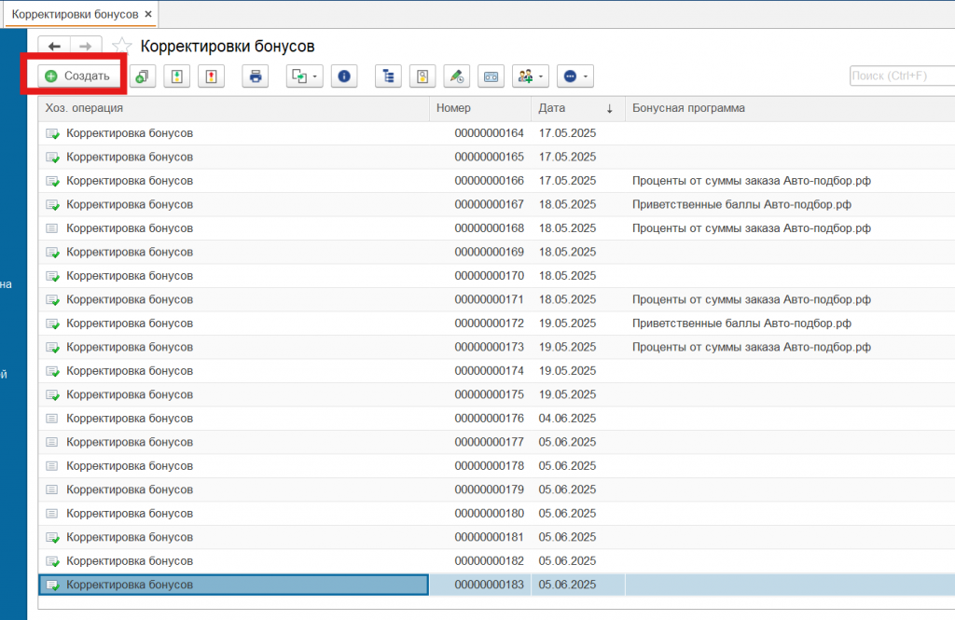Go back with the left arrow

coord(54,47)
